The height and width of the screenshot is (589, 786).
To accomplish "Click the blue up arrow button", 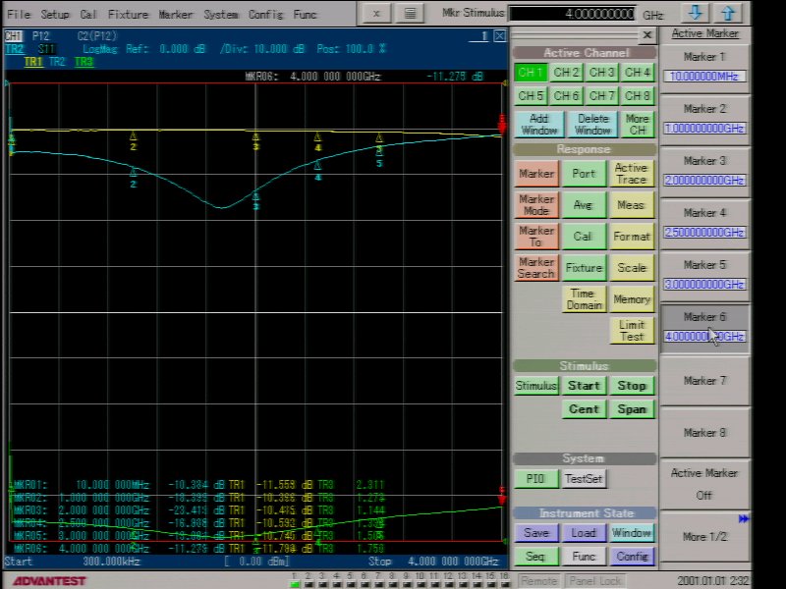I will (x=727, y=13).
